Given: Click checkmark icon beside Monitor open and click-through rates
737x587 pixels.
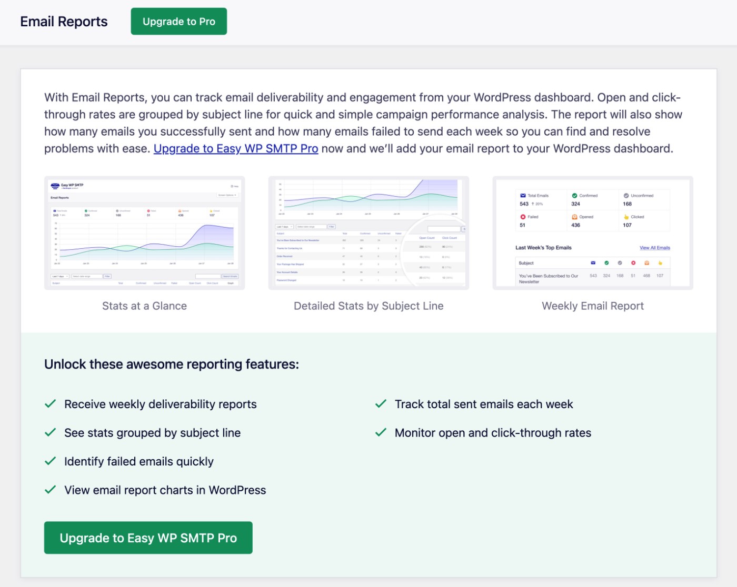Looking at the screenshot, I should pyautogui.click(x=381, y=432).
